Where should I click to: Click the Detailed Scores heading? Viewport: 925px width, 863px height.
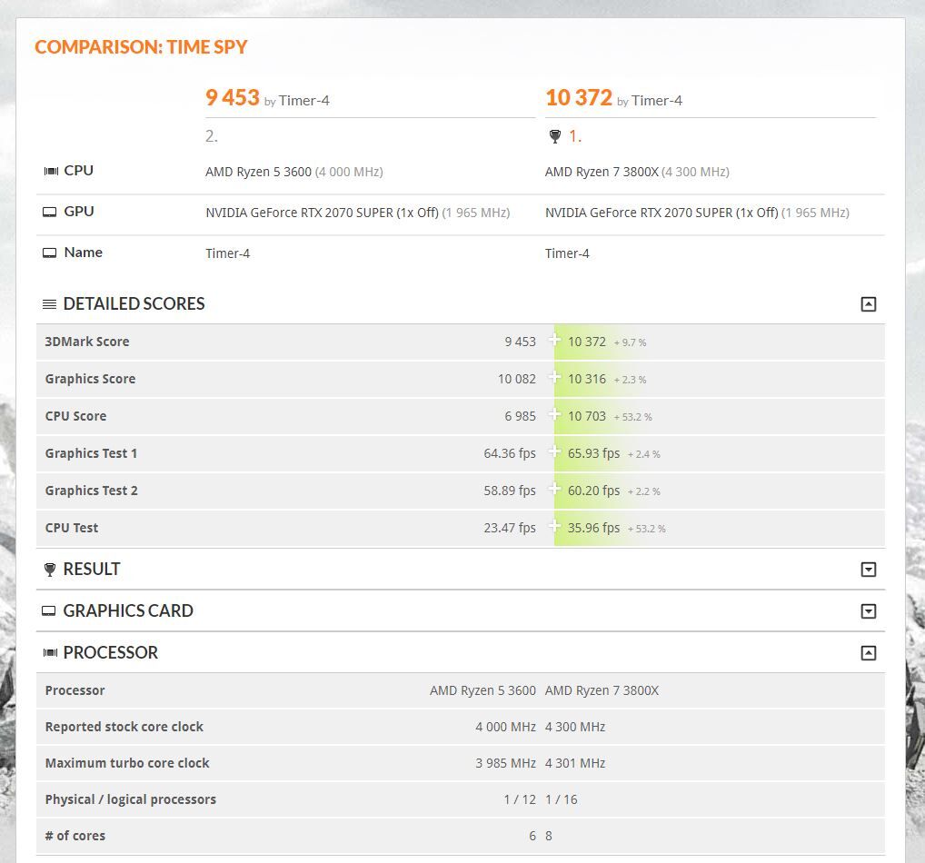click(x=134, y=303)
